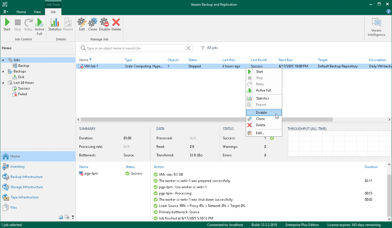Select the Success node in the tree

(x=24, y=88)
